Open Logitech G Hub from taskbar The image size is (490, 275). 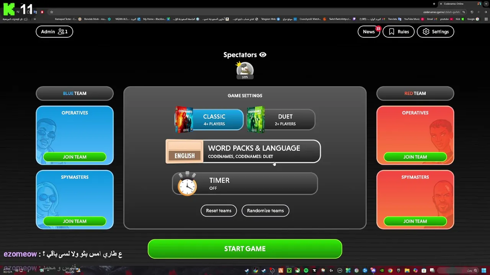[331, 270]
